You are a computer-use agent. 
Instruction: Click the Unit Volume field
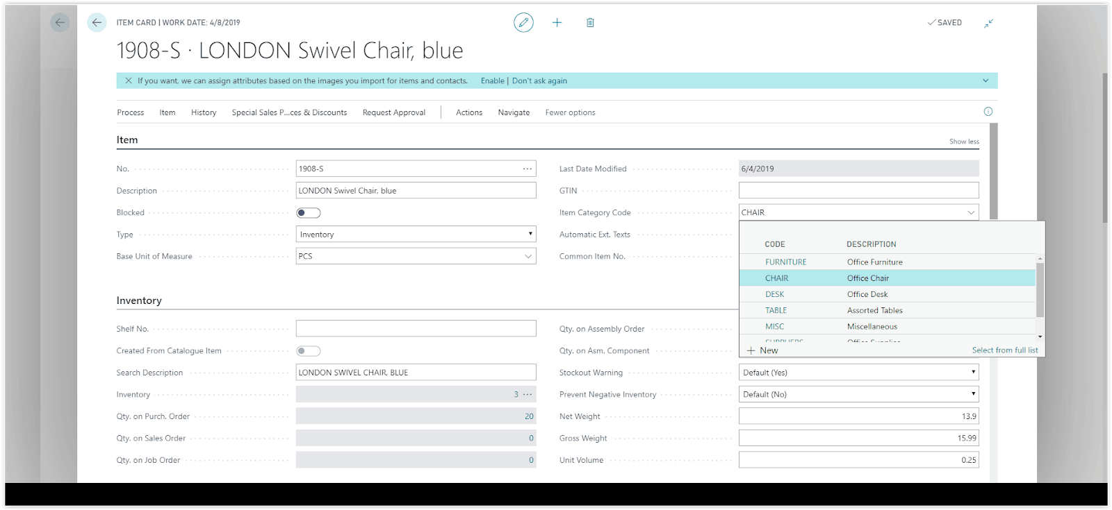859,459
